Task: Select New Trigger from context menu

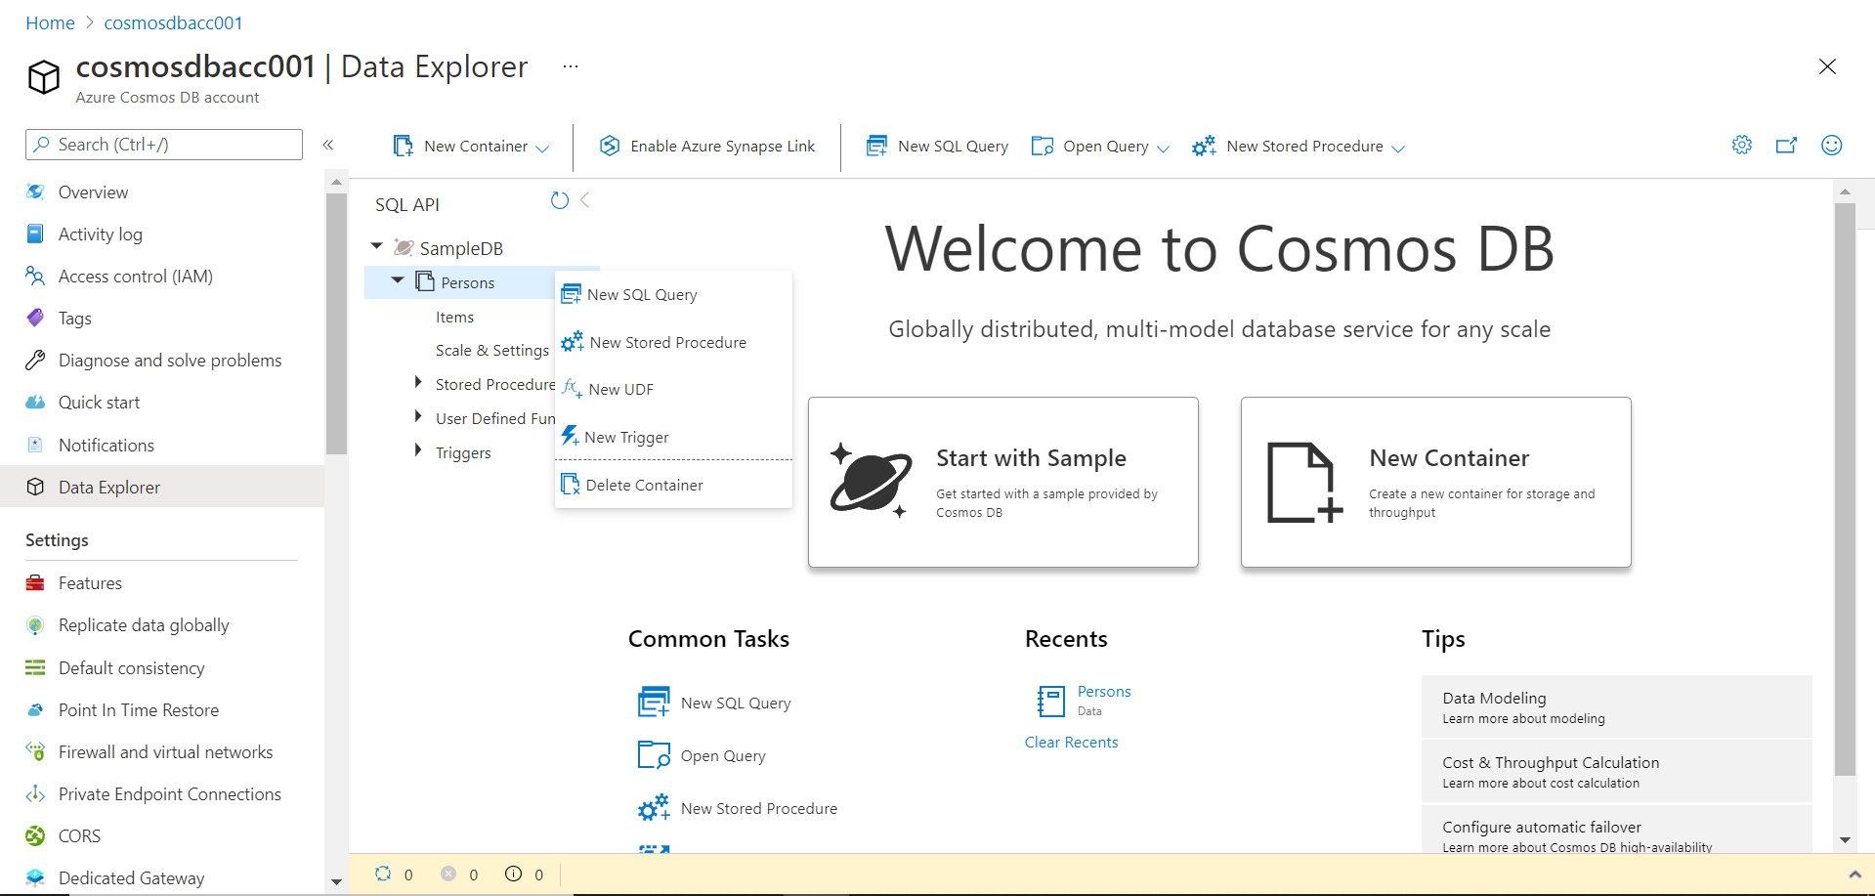Action: click(673, 437)
